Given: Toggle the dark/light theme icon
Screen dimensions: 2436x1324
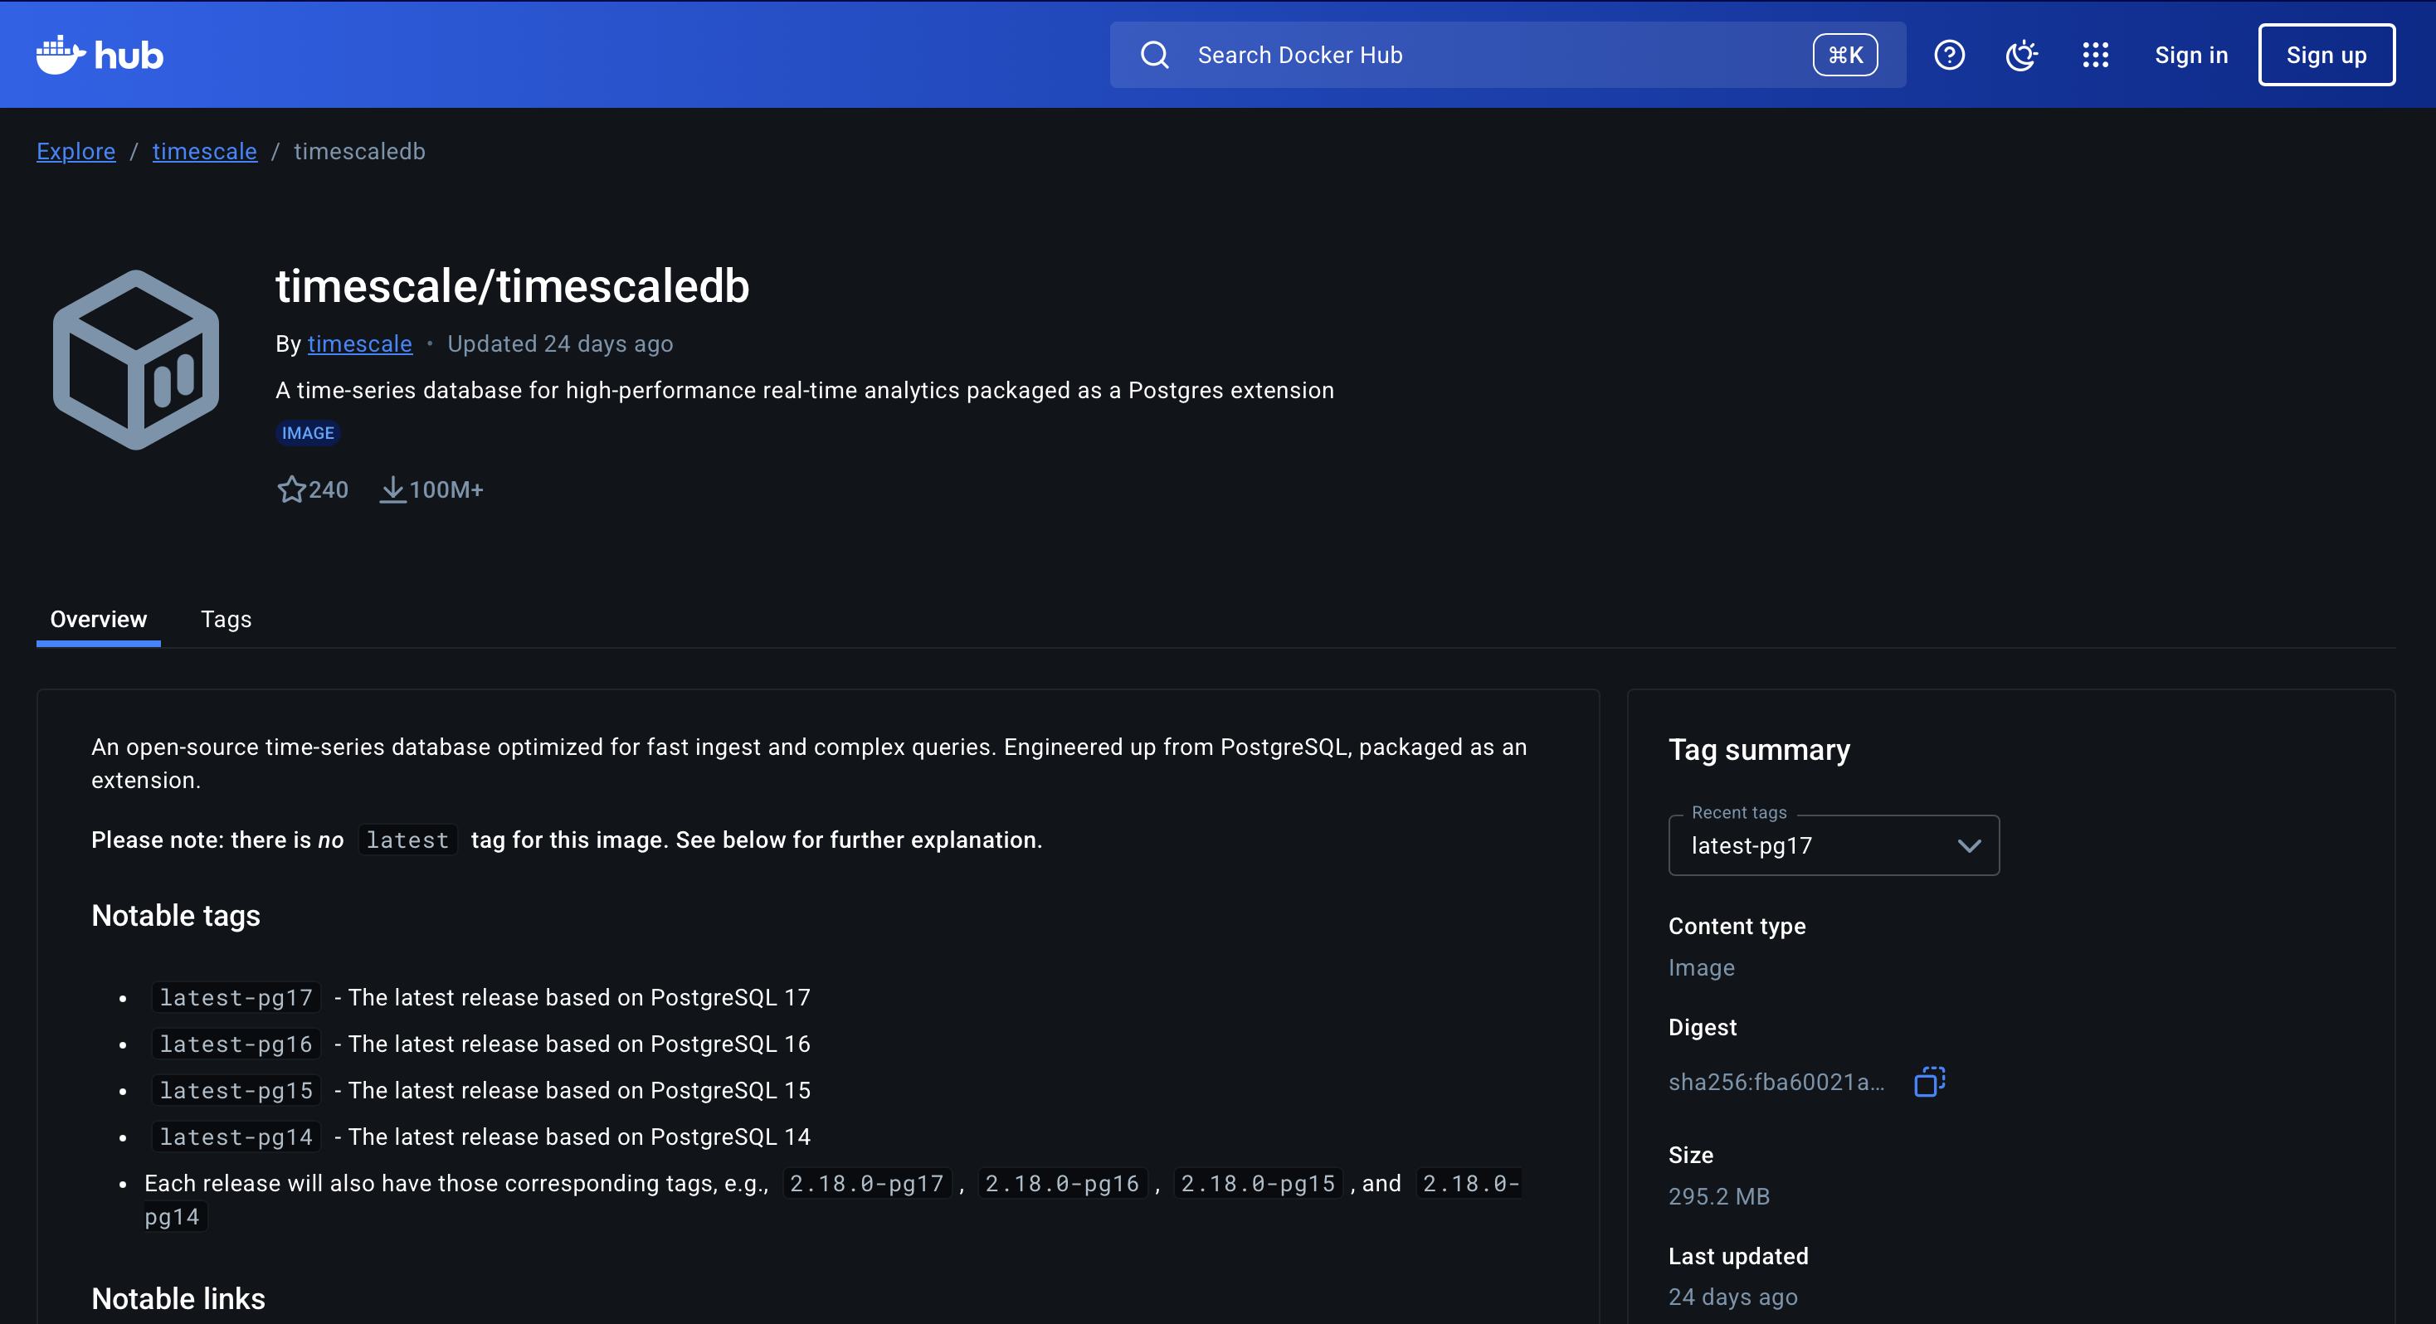Looking at the screenshot, I should click(2021, 55).
